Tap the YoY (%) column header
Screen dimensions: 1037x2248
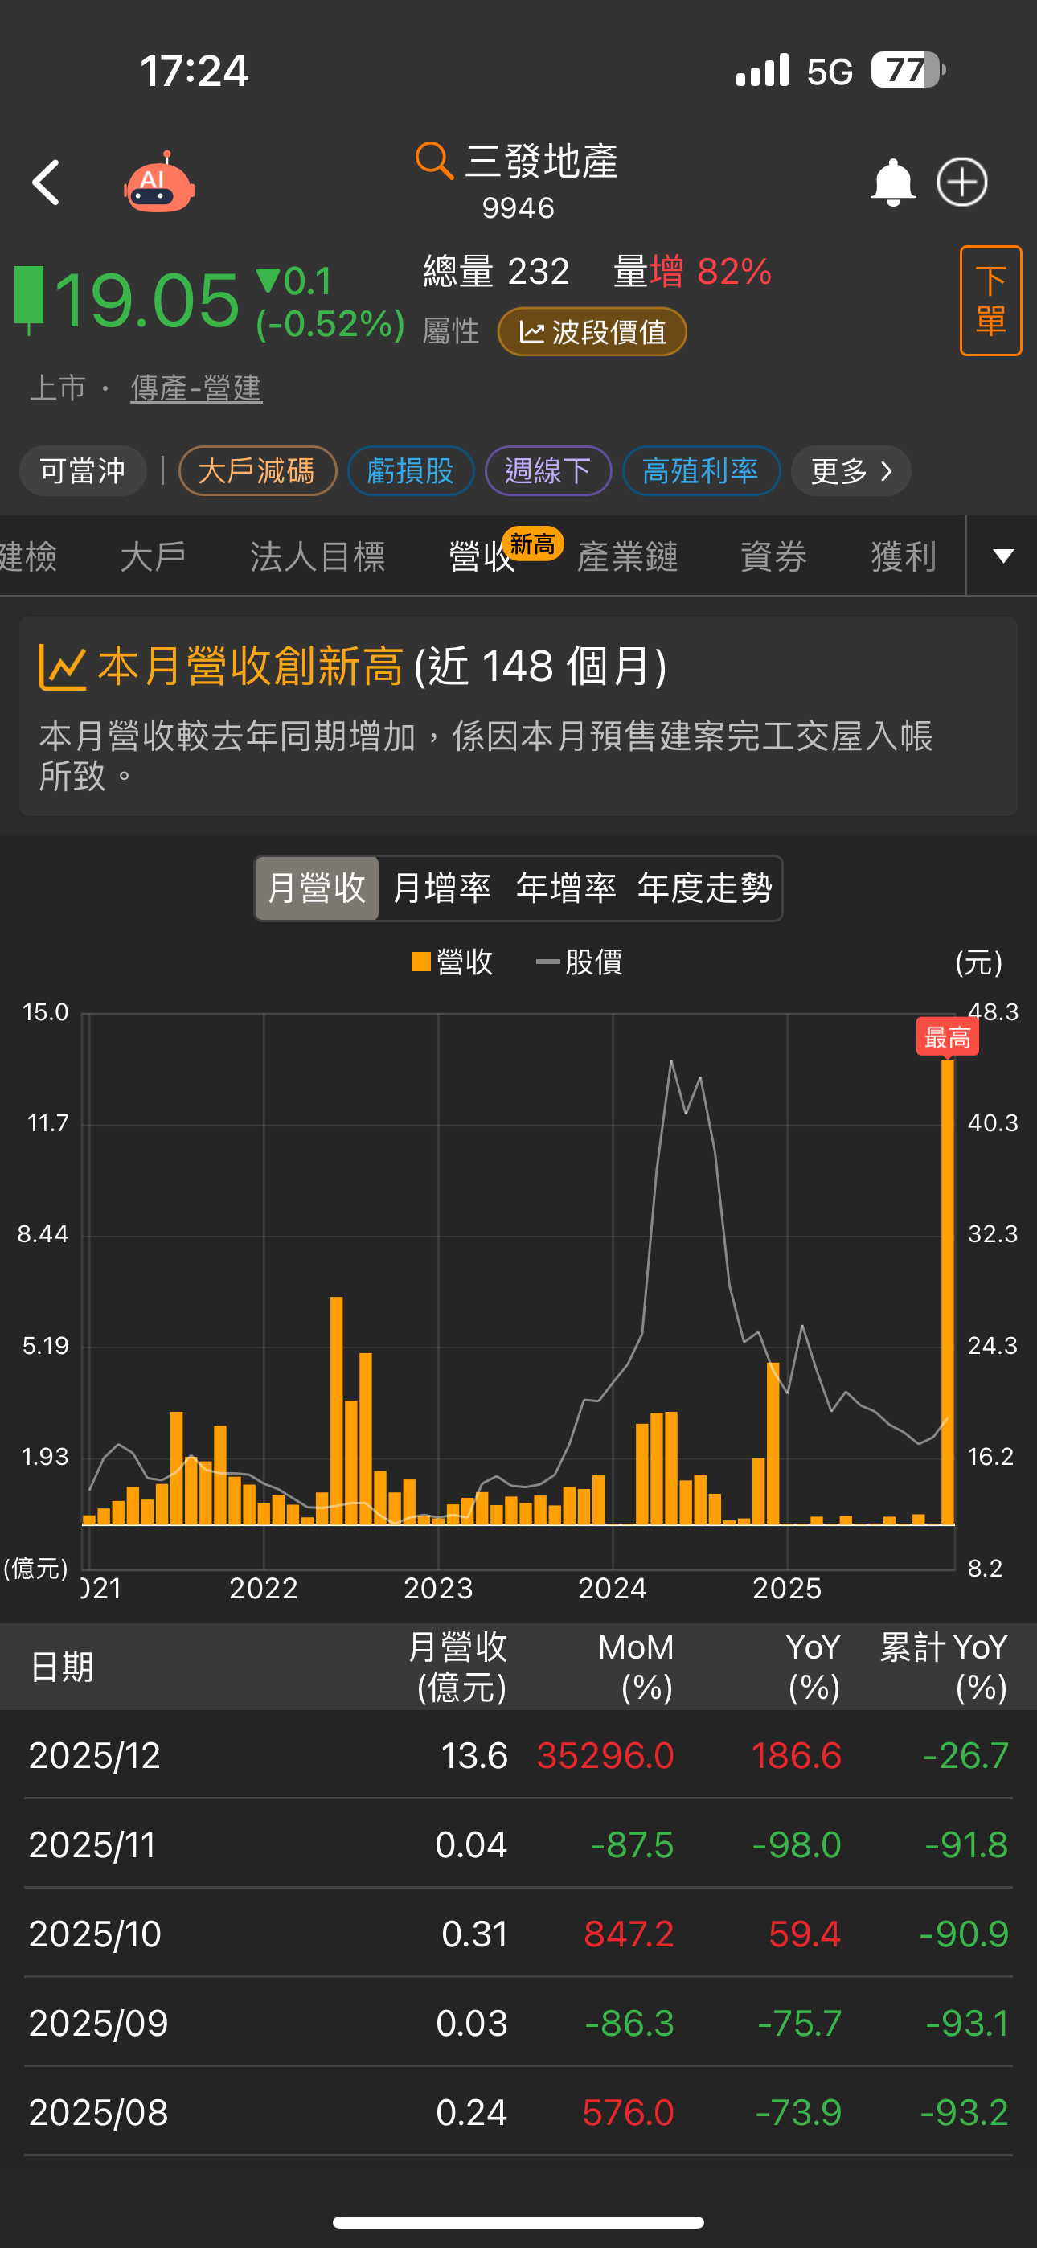[x=814, y=1667]
